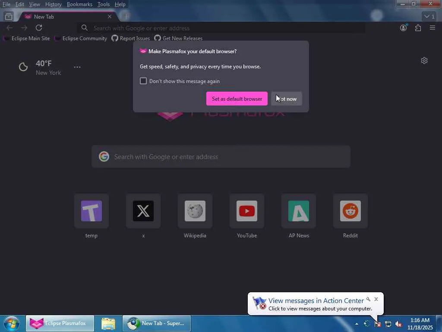Open the Bookmarks menu
Image resolution: width=442 pixels, height=332 pixels.
tap(79, 4)
